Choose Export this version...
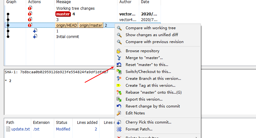The height and width of the screenshot is (138, 256). [x=144, y=99]
